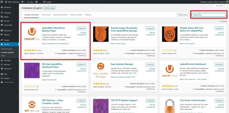The width and height of the screenshot is (229, 113).
Task: Open the UpdraftPlus WordPress Backup Plugin title link
Action: pos(53,29)
